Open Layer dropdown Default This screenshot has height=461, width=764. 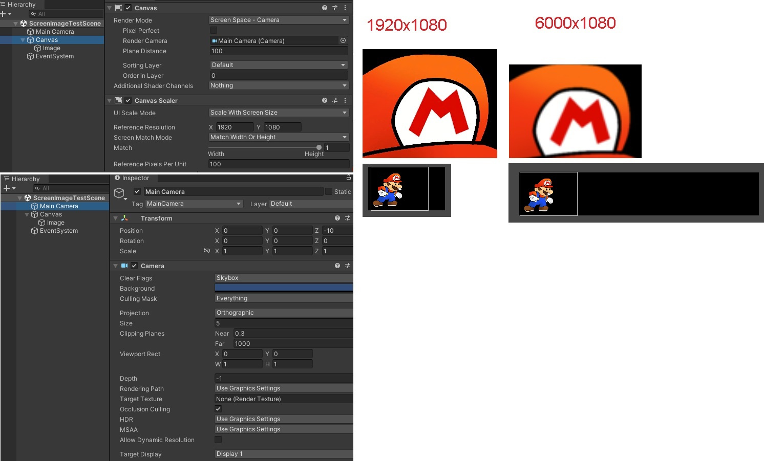point(311,204)
